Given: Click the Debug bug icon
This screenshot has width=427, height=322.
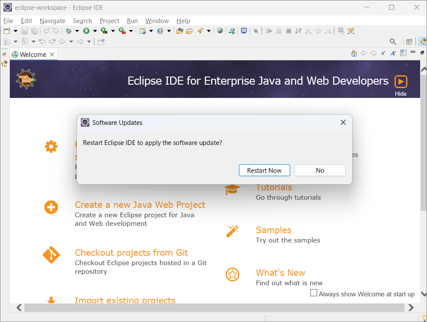Looking at the screenshot, I should [x=69, y=31].
